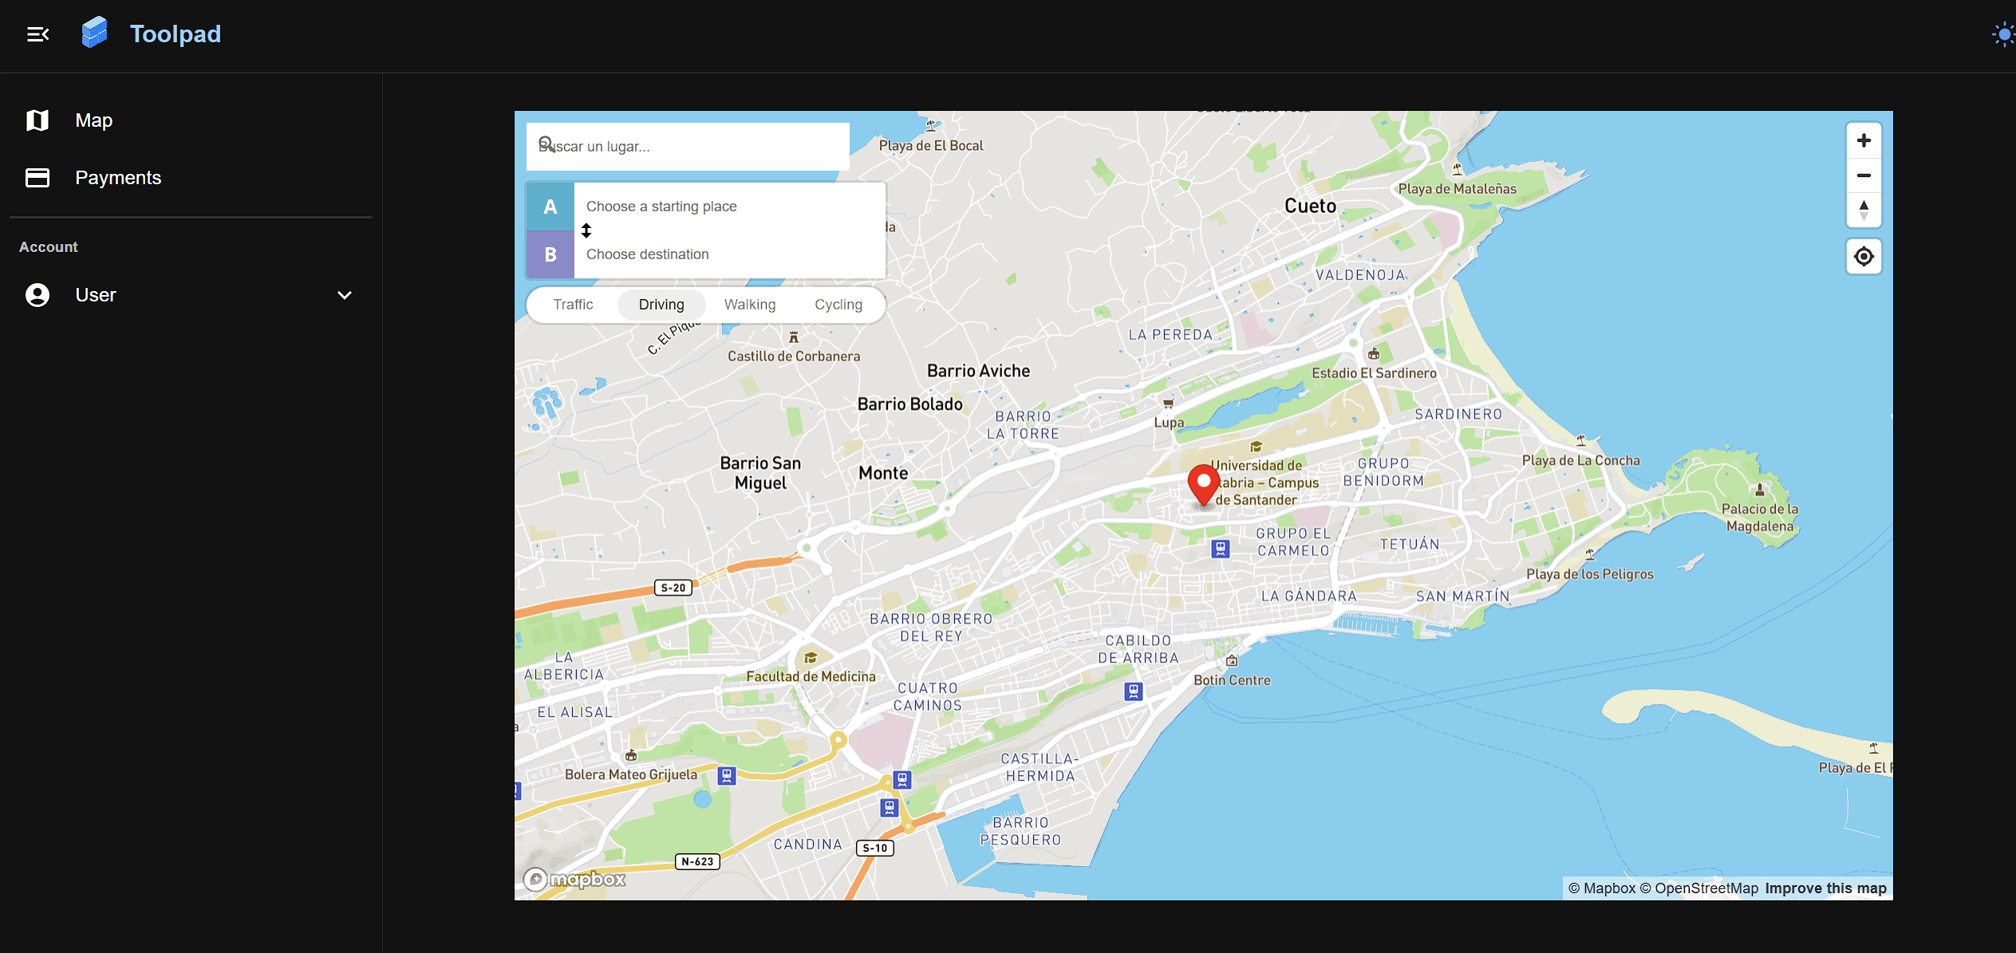Open the Map page in sidebar
The width and height of the screenshot is (2016, 953).
93,120
